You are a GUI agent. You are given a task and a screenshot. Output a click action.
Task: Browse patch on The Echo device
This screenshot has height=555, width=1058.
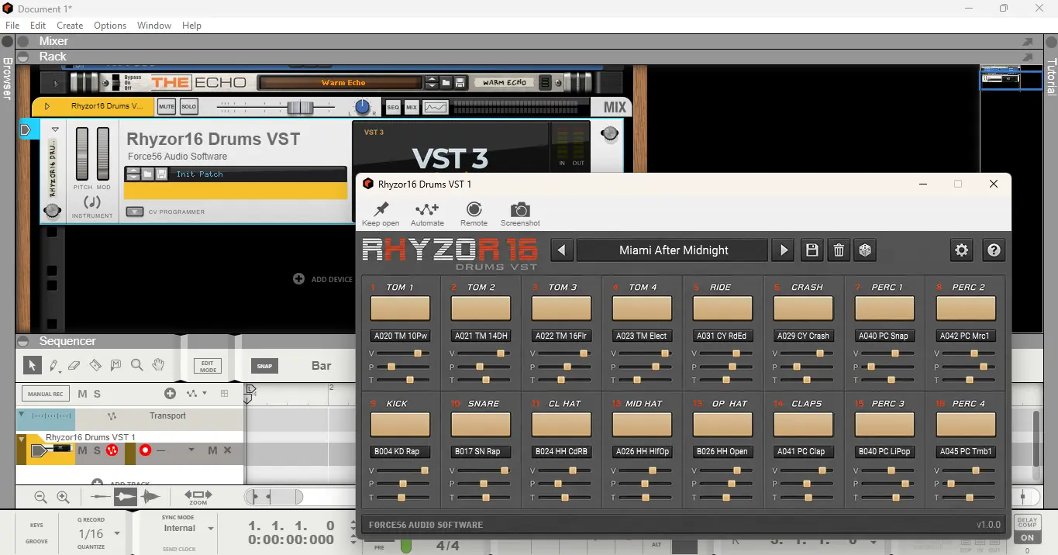click(x=446, y=82)
